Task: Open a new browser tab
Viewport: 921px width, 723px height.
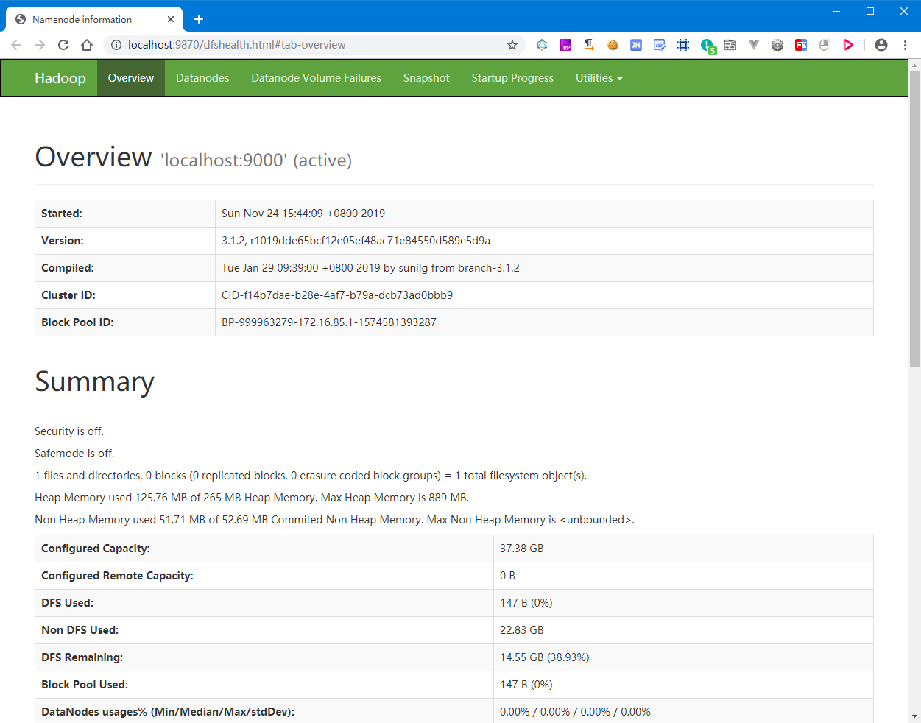Action: [x=199, y=19]
